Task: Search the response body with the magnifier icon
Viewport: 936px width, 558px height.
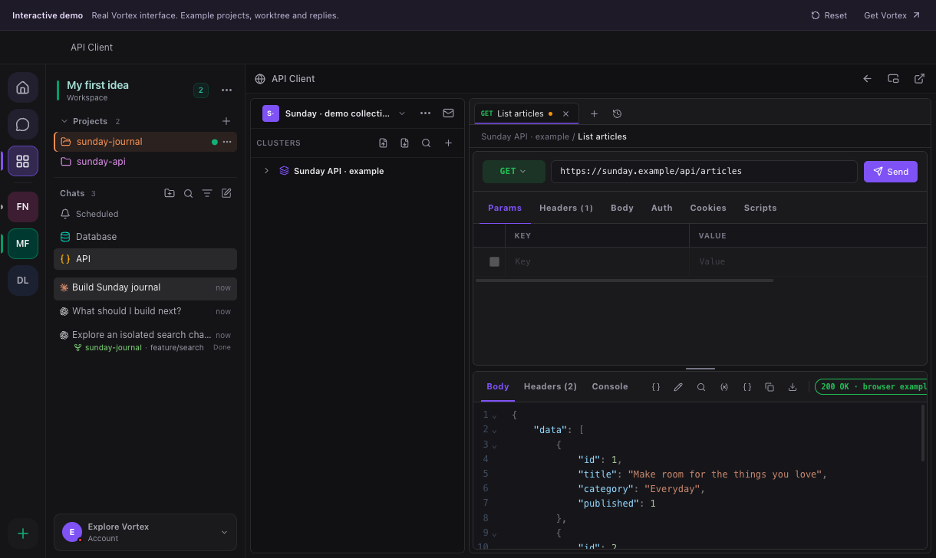Action: click(701, 387)
